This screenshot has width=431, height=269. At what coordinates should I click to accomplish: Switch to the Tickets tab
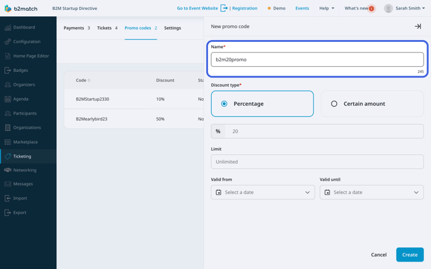(107, 28)
